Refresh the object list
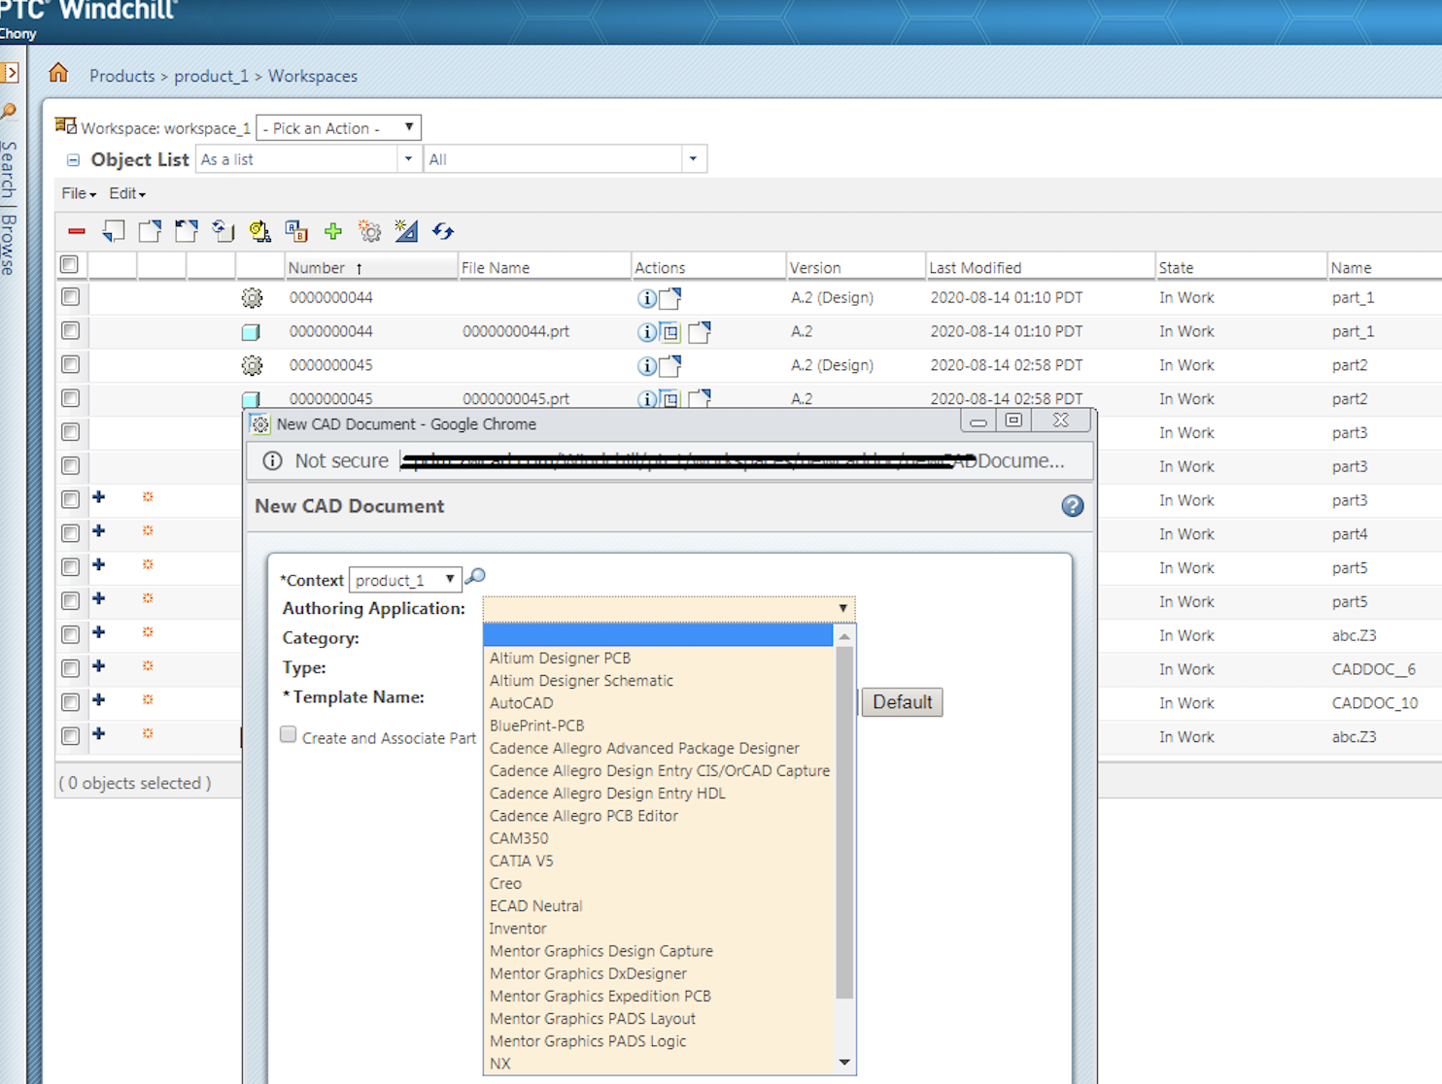 (x=443, y=231)
